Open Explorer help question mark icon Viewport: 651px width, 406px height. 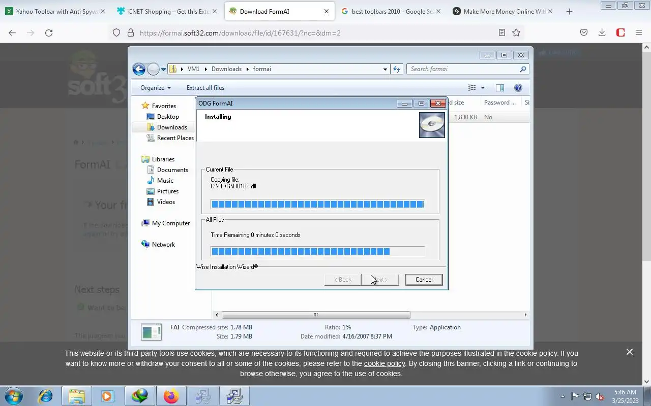(x=518, y=87)
